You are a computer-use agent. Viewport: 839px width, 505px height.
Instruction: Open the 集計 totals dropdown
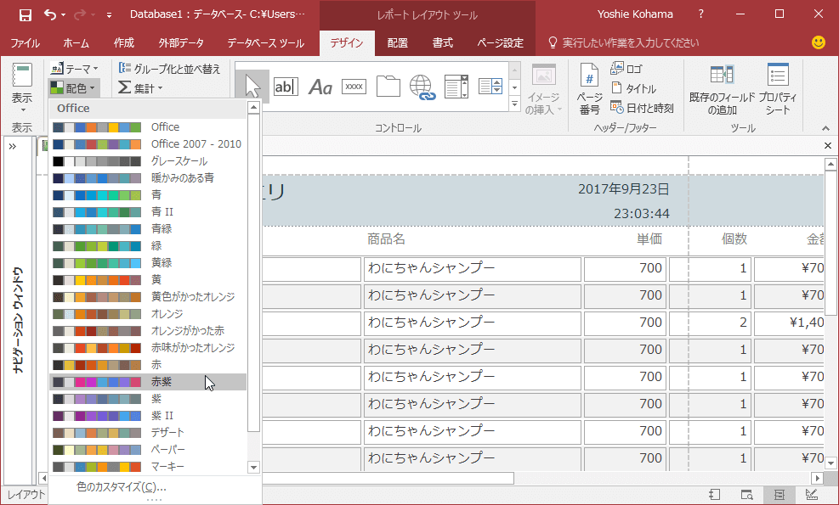tap(140, 87)
